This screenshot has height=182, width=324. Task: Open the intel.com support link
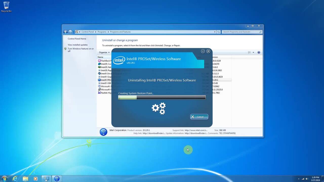196,130
